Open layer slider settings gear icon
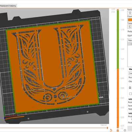 [x=125, y=130]
